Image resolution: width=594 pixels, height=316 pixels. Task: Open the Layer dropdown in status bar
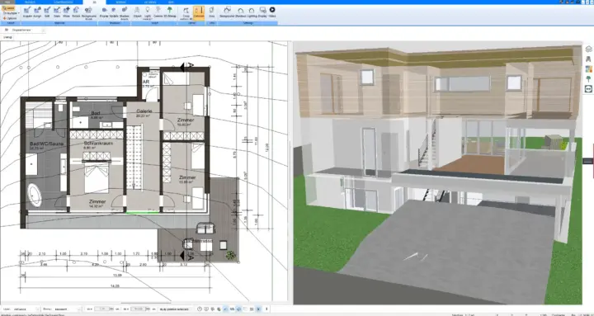coord(25,309)
